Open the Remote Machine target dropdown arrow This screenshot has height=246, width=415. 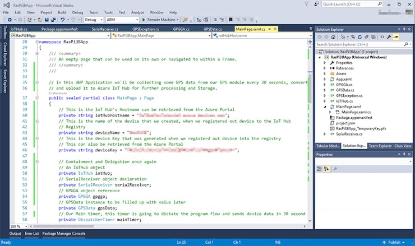(x=178, y=20)
